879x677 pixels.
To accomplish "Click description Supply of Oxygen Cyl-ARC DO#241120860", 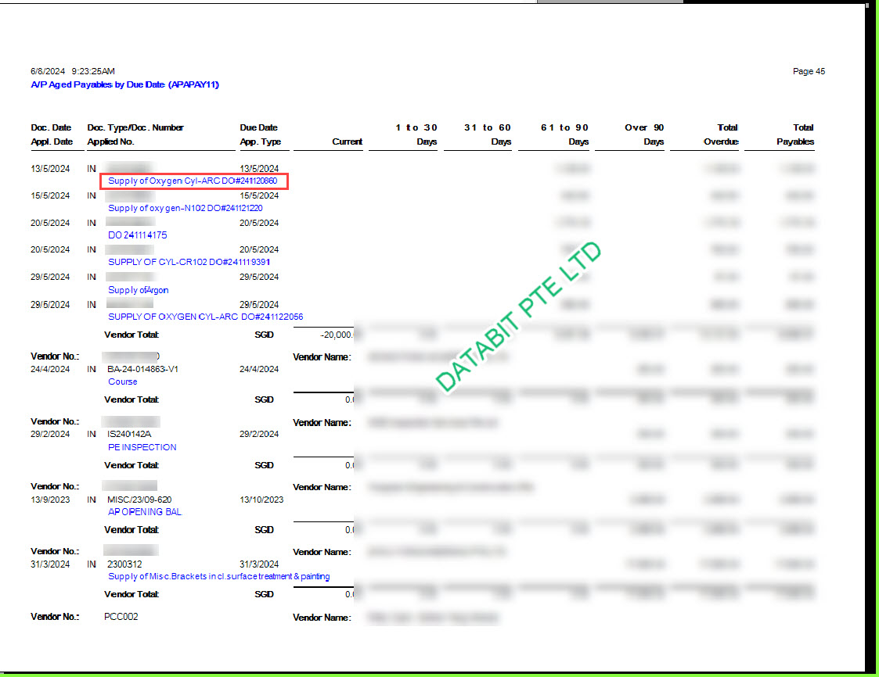I will tap(193, 181).
